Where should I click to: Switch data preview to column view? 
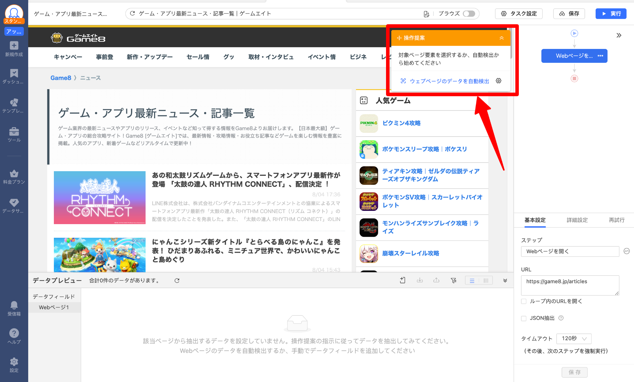(x=486, y=280)
